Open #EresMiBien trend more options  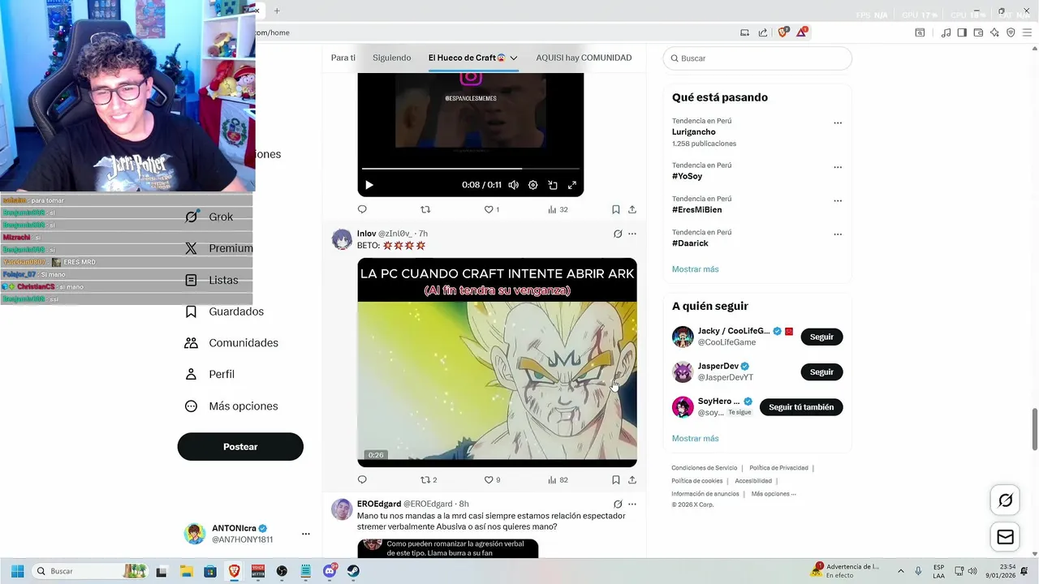pyautogui.click(x=838, y=200)
